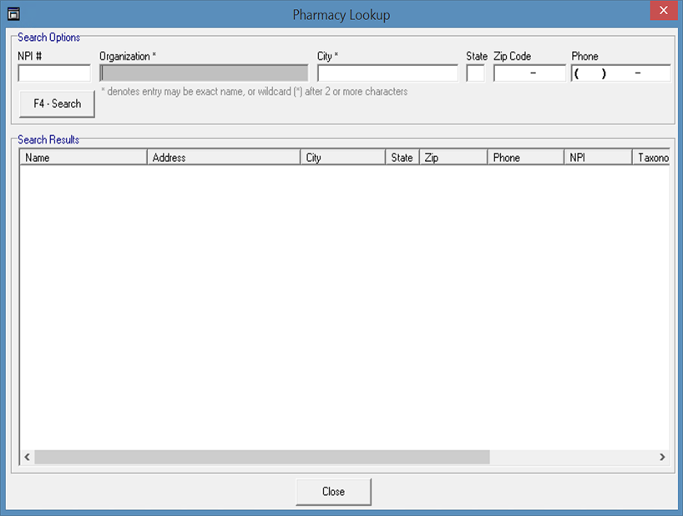Click the Close button at bottom
The image size is (683, 516).
(333, 492)
